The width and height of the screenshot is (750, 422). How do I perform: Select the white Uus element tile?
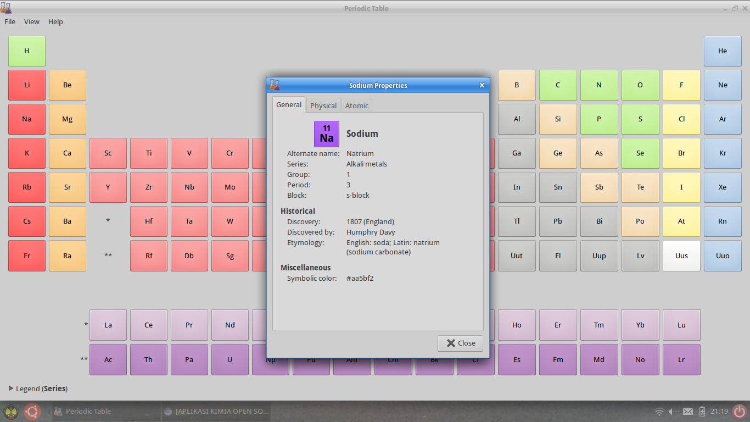point(681,256)
